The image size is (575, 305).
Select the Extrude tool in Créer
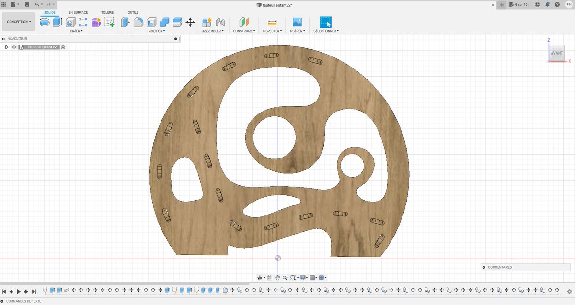[57, 22]
